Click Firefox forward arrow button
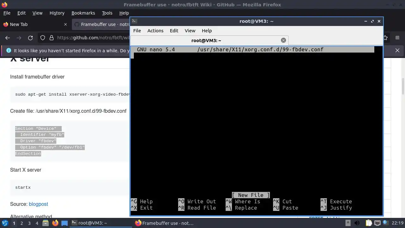Viewport: 405px width, 228px height. [x=19, y=38]
